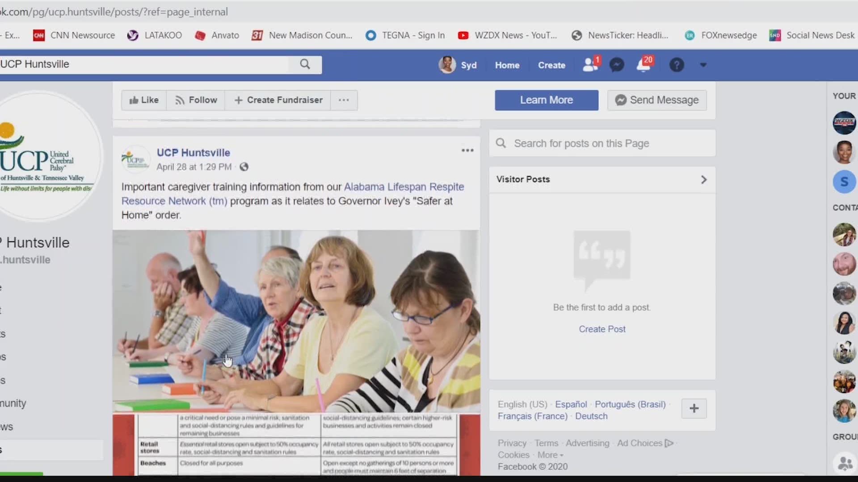This screenshot has width=858, height=482.
Task: Open Anvato bookmark
Action: coord(217,35)
